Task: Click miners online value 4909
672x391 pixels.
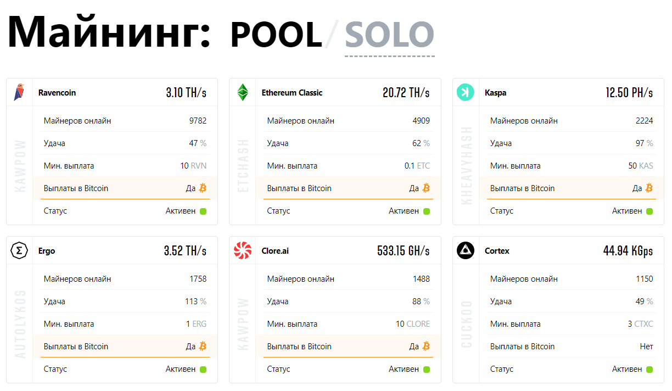Action: (421, 121)
